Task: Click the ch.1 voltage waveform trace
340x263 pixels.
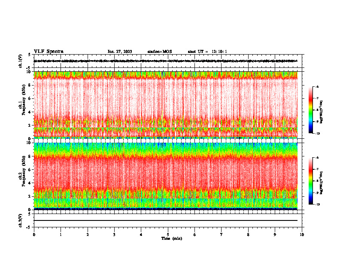Action: point(165,61)
